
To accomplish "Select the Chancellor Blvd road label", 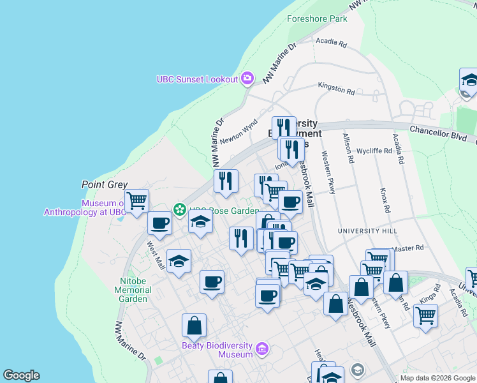I will (x=438, y=133).
